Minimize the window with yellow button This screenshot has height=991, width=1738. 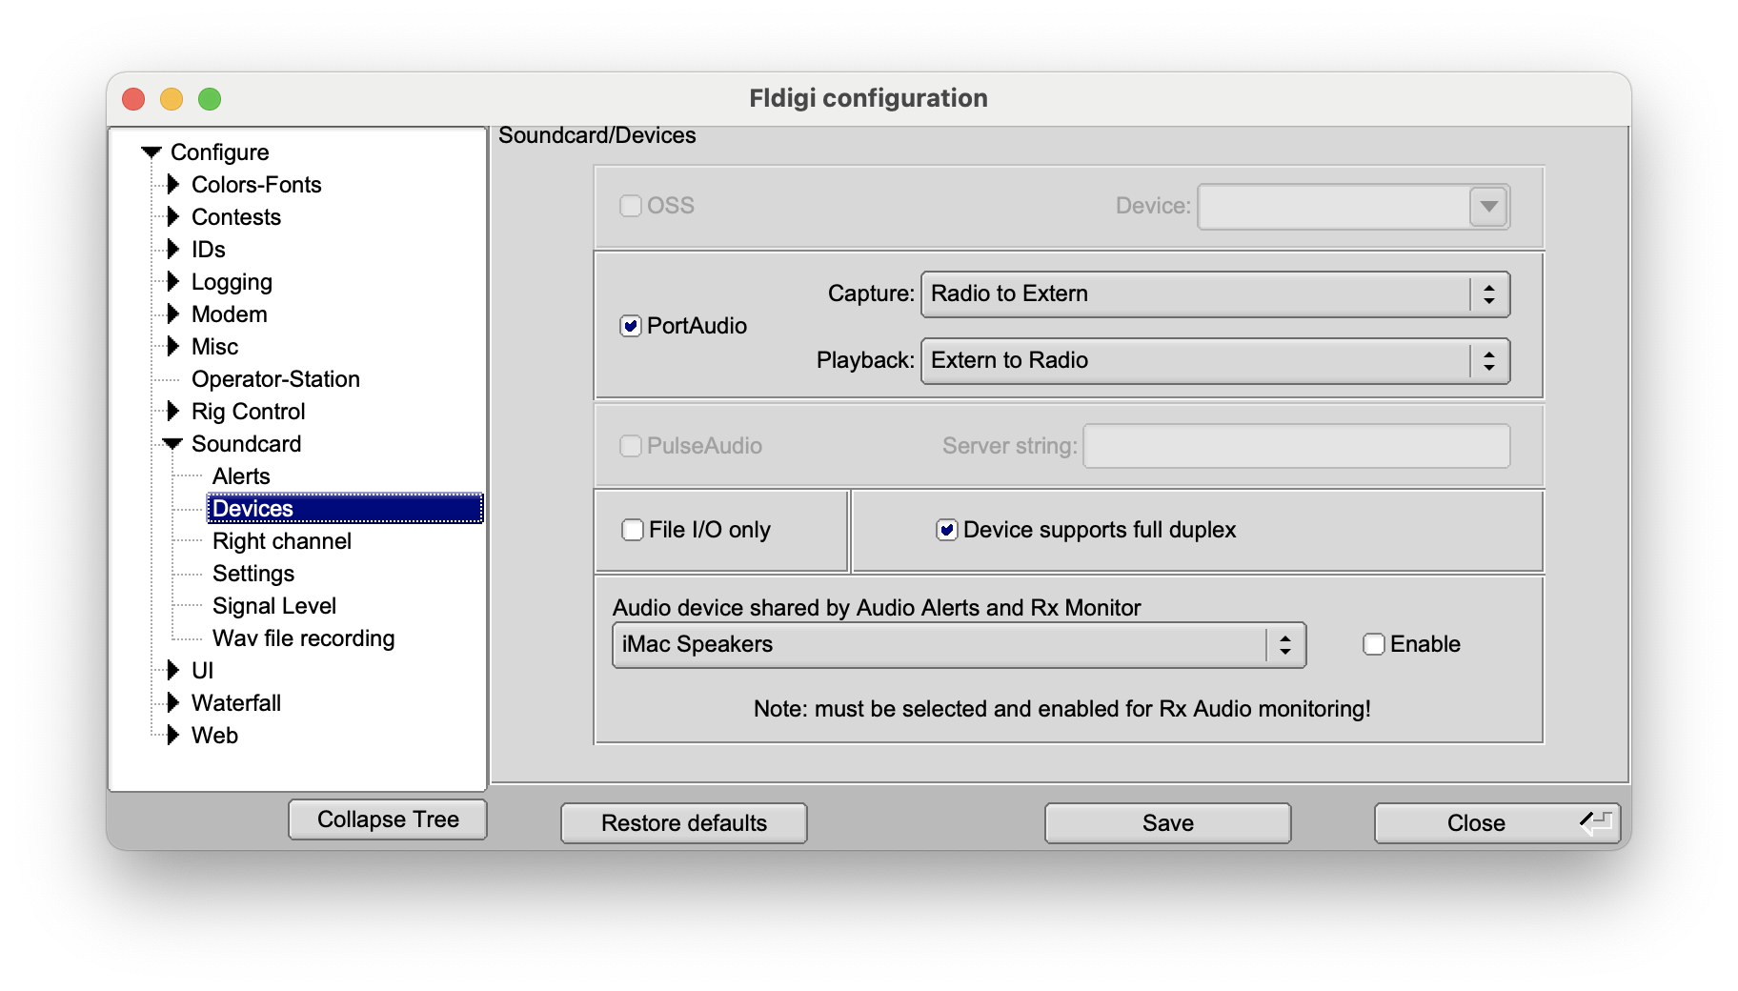point(172,99)
